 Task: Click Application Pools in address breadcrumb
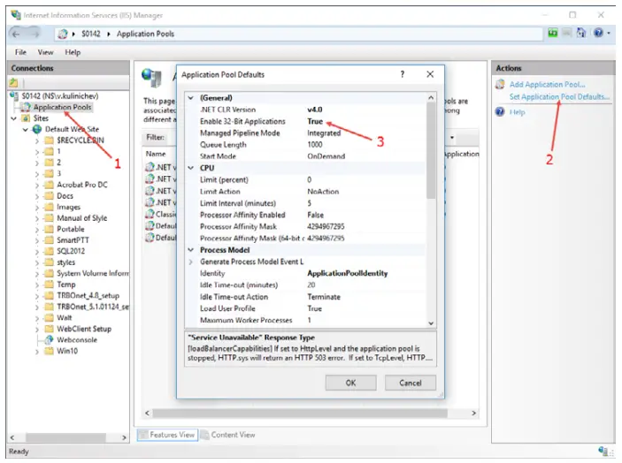(145, 34)
